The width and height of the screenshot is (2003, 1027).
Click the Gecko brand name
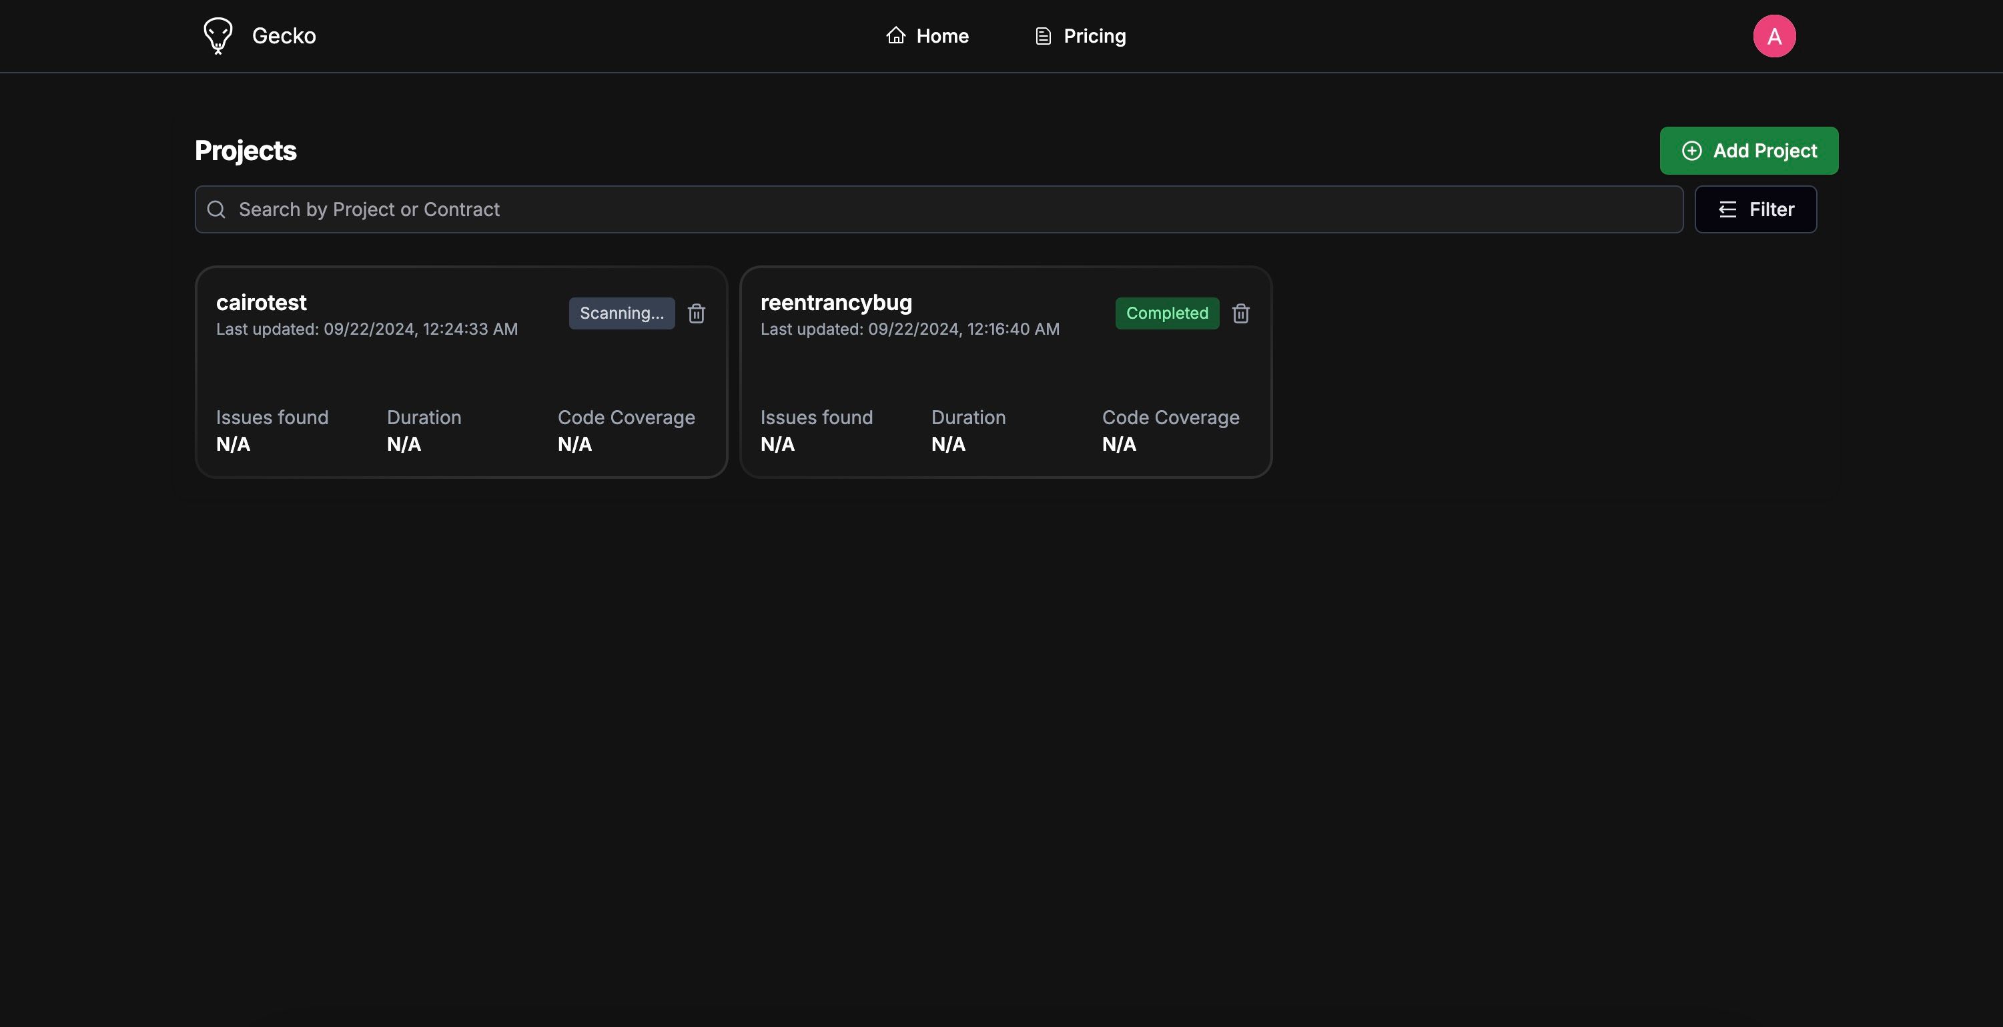click(x=284, y=36)
